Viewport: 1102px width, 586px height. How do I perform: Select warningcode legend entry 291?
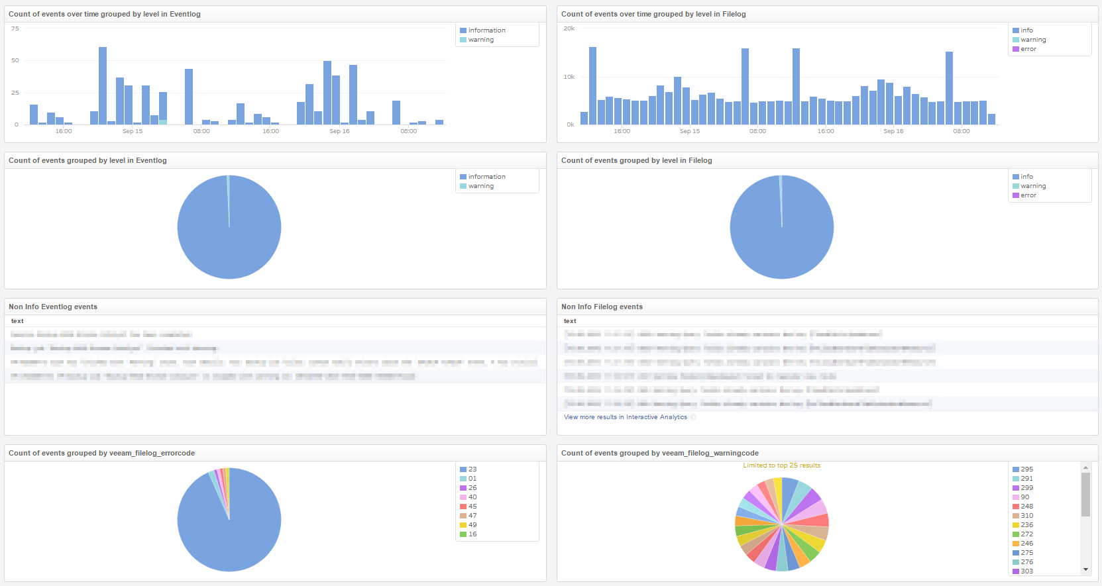point(1023,479)
